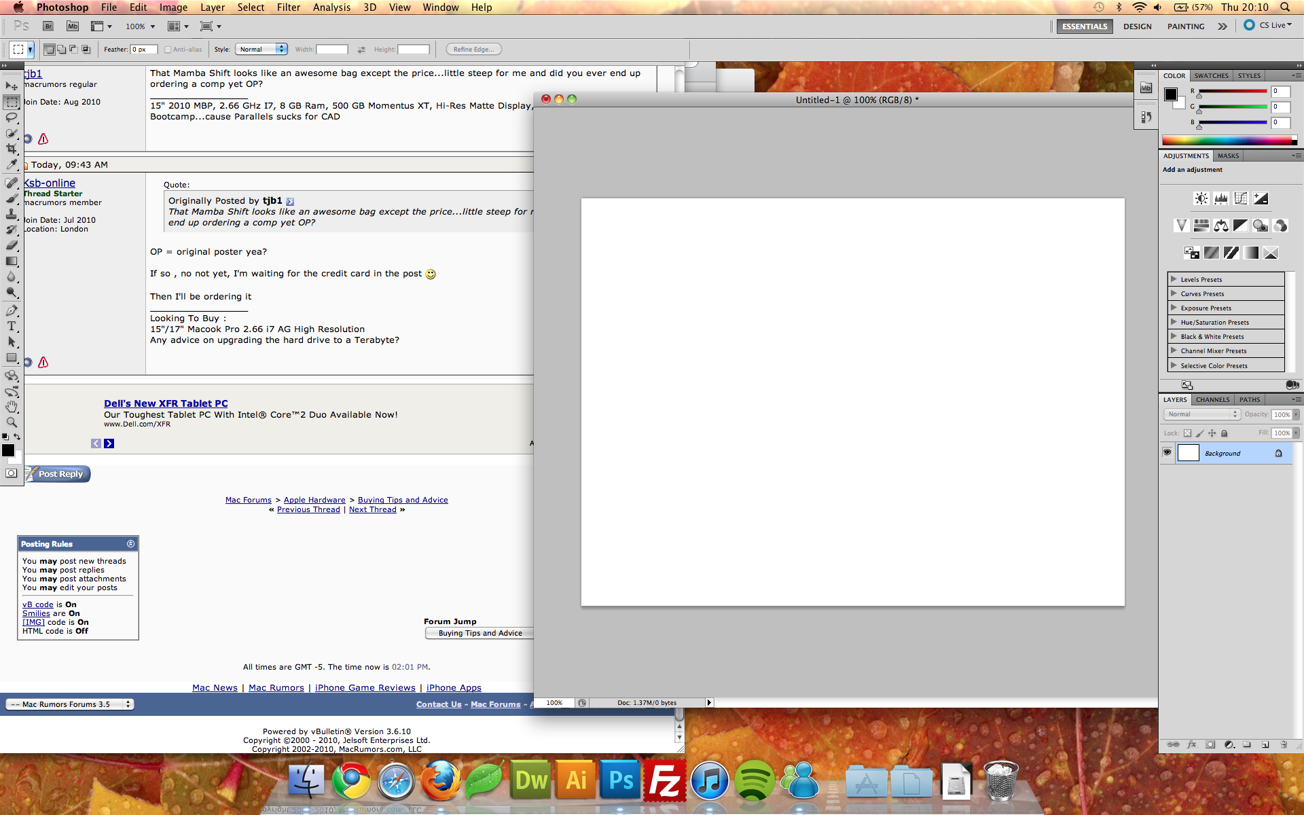The height and width of the screenshot is (815, 1304).
Task: Select the Path Selection tool
Action: (12, 342)
